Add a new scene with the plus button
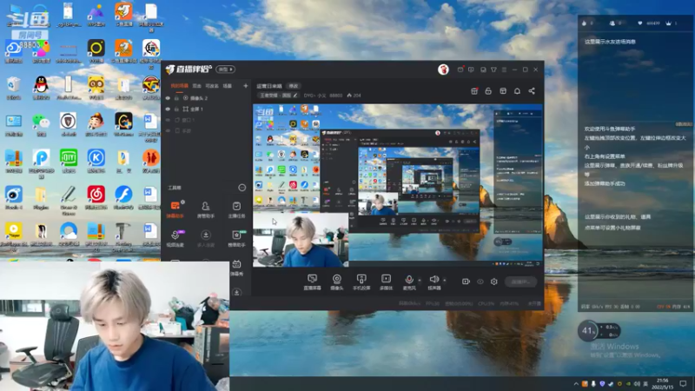Viewport: 695px width, 391px height. coord(246,85)
